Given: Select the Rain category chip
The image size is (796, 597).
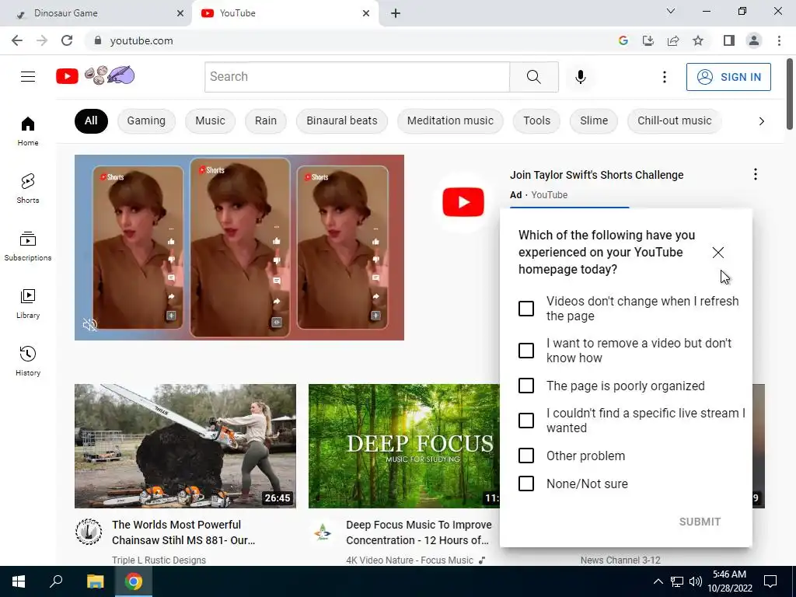Looking at the screenshot, I should point(266,120).
